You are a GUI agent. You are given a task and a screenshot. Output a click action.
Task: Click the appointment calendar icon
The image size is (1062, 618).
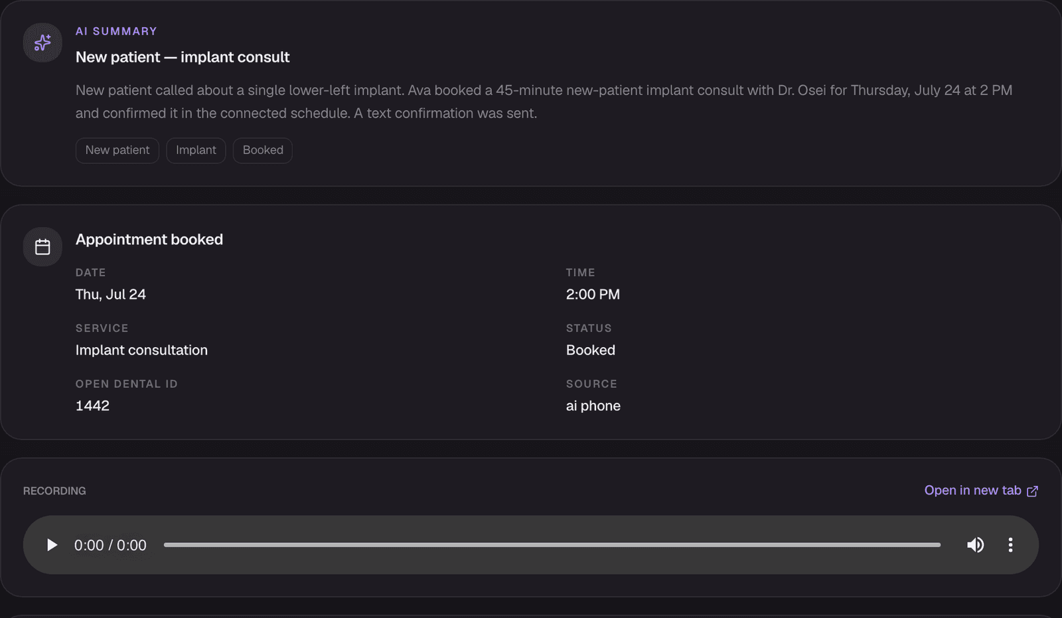tap(42, 247)
